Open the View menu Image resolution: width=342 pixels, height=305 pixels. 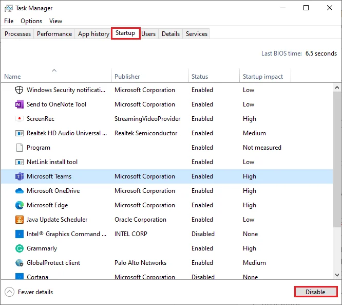point(55,21)
